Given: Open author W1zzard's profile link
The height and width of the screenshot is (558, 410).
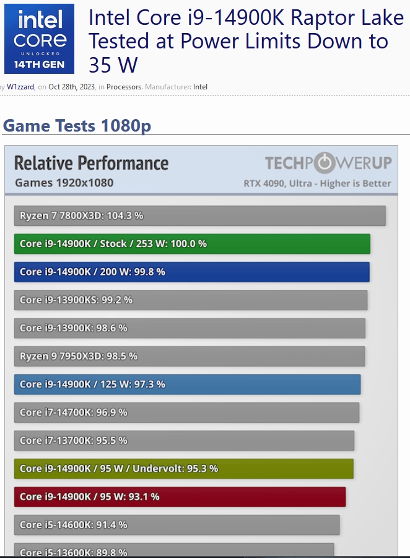Looking at the screenshot, I should pyautogui.click(x=20, y=87).
